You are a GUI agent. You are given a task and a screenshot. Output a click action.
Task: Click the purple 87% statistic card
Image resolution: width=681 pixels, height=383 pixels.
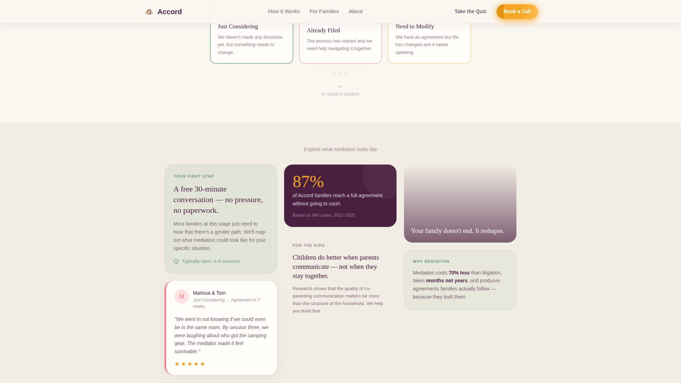pyautogui.click(x=340, y=195)
